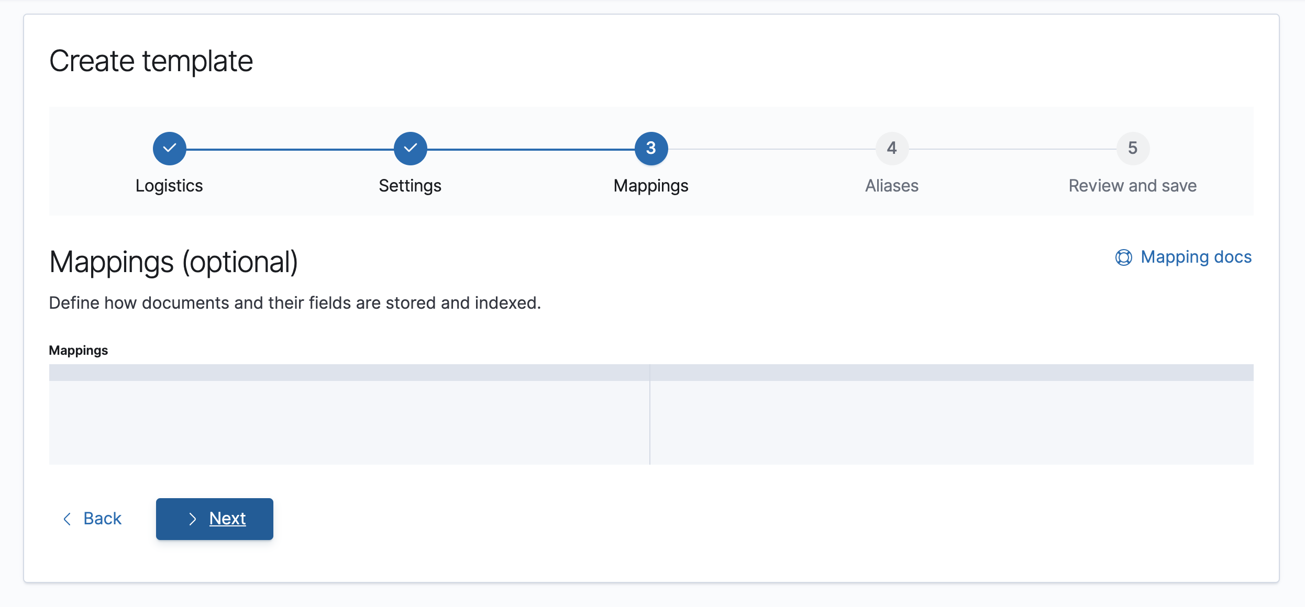Screen dimensions: 1305x607
Task: Go Back to previous step
Action: coord(102,519)
